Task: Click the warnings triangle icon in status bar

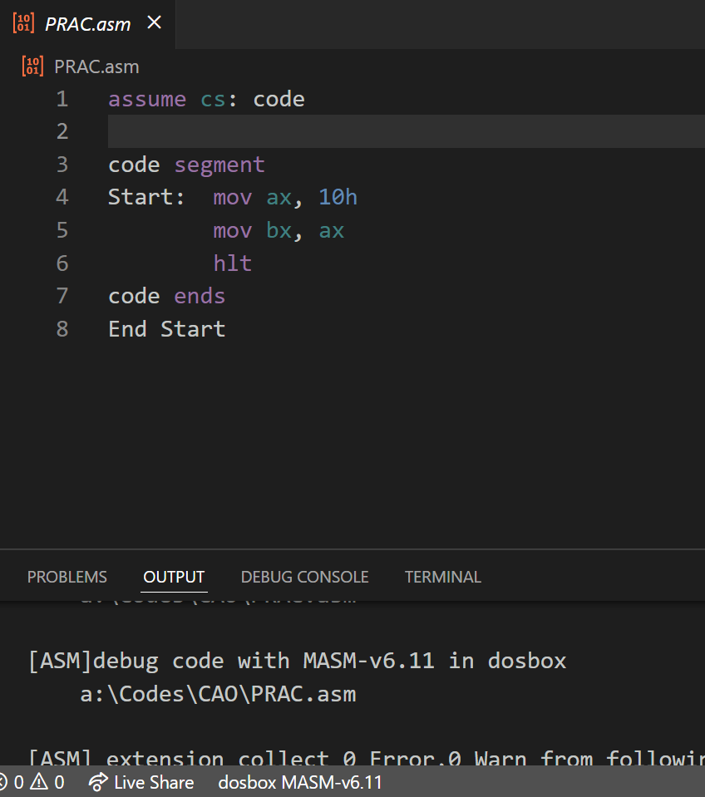Action: pyautogui.click(x=39, y=782)
